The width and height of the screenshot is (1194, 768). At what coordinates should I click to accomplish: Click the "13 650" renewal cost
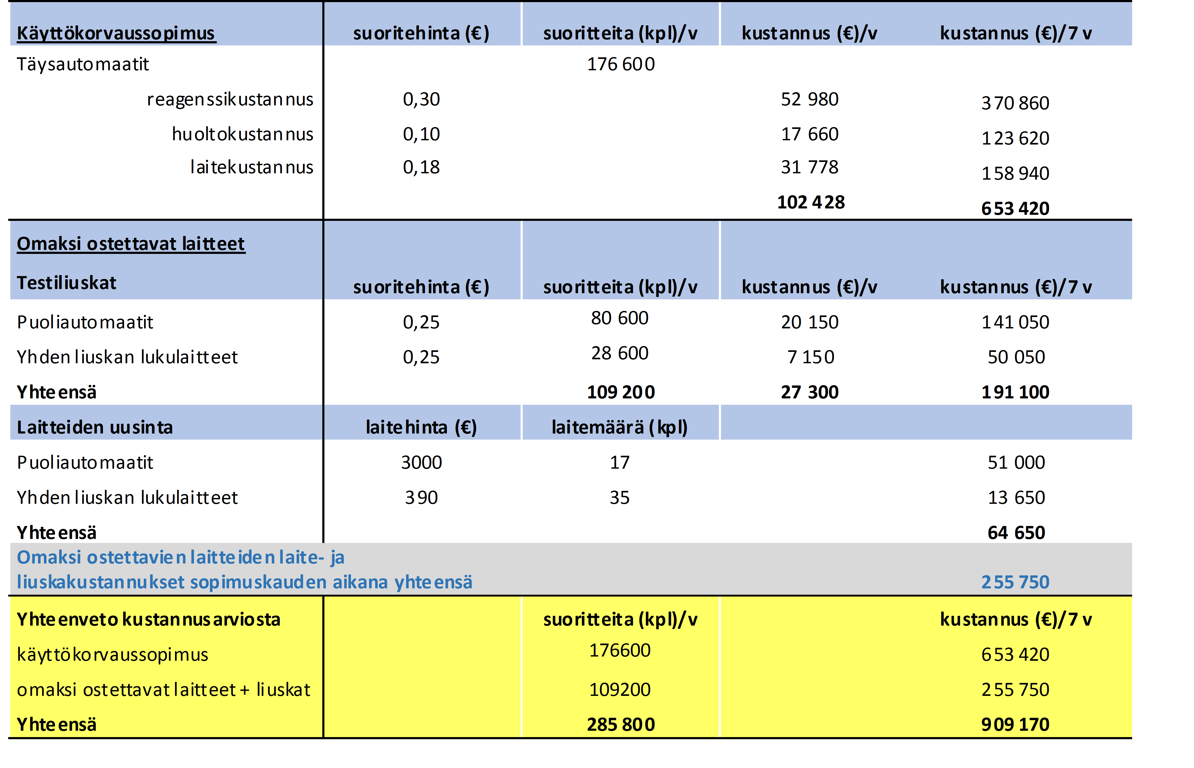pyautogui.click(x=1016, y=498)
